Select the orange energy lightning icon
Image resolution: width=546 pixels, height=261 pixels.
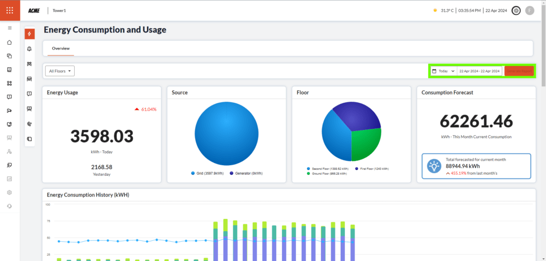[29, 34]
